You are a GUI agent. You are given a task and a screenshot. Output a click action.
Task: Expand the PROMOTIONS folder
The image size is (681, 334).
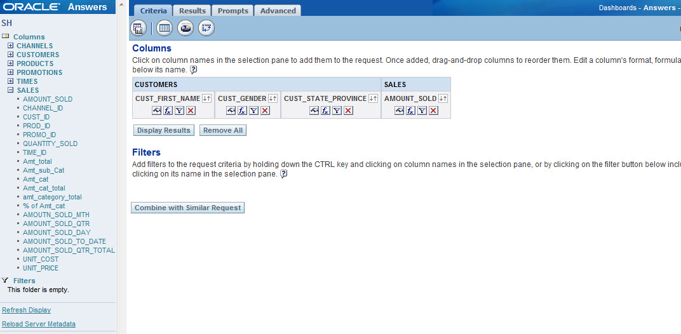[x=10, y=72]
